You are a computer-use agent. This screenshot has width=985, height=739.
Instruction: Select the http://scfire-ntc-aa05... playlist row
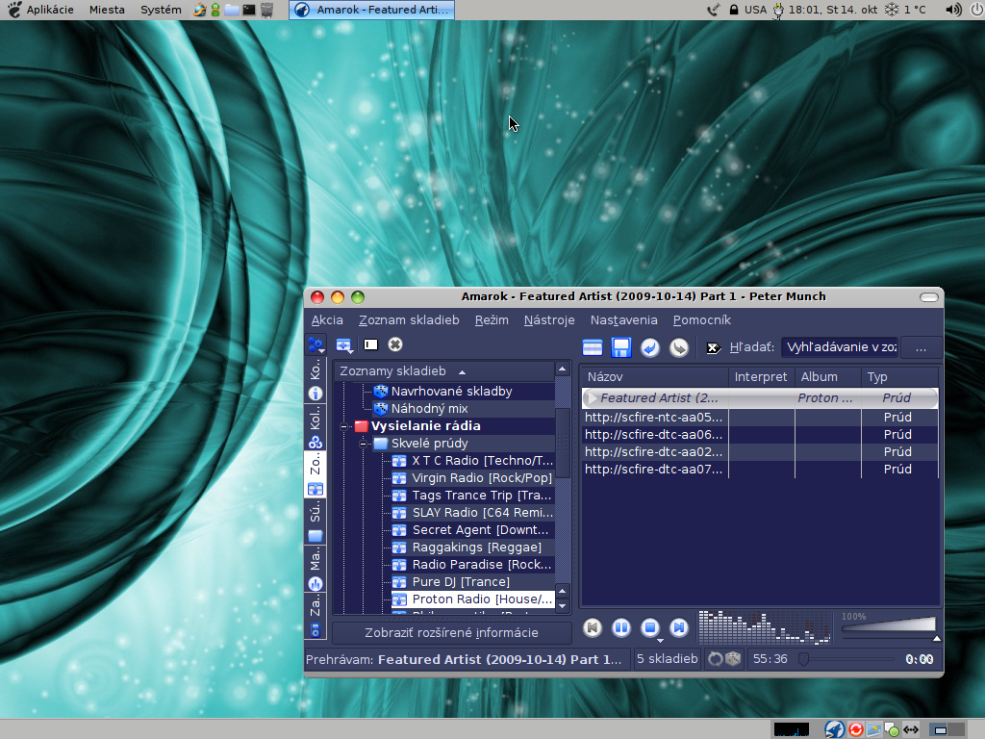tap(760, 418)
